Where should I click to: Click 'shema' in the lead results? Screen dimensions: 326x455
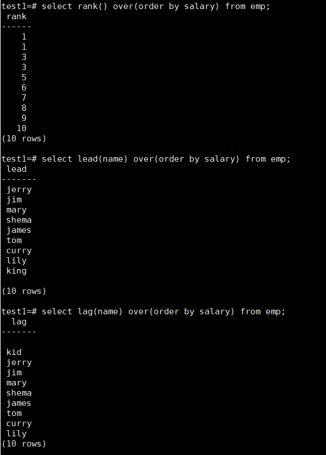tap(19, 220)
